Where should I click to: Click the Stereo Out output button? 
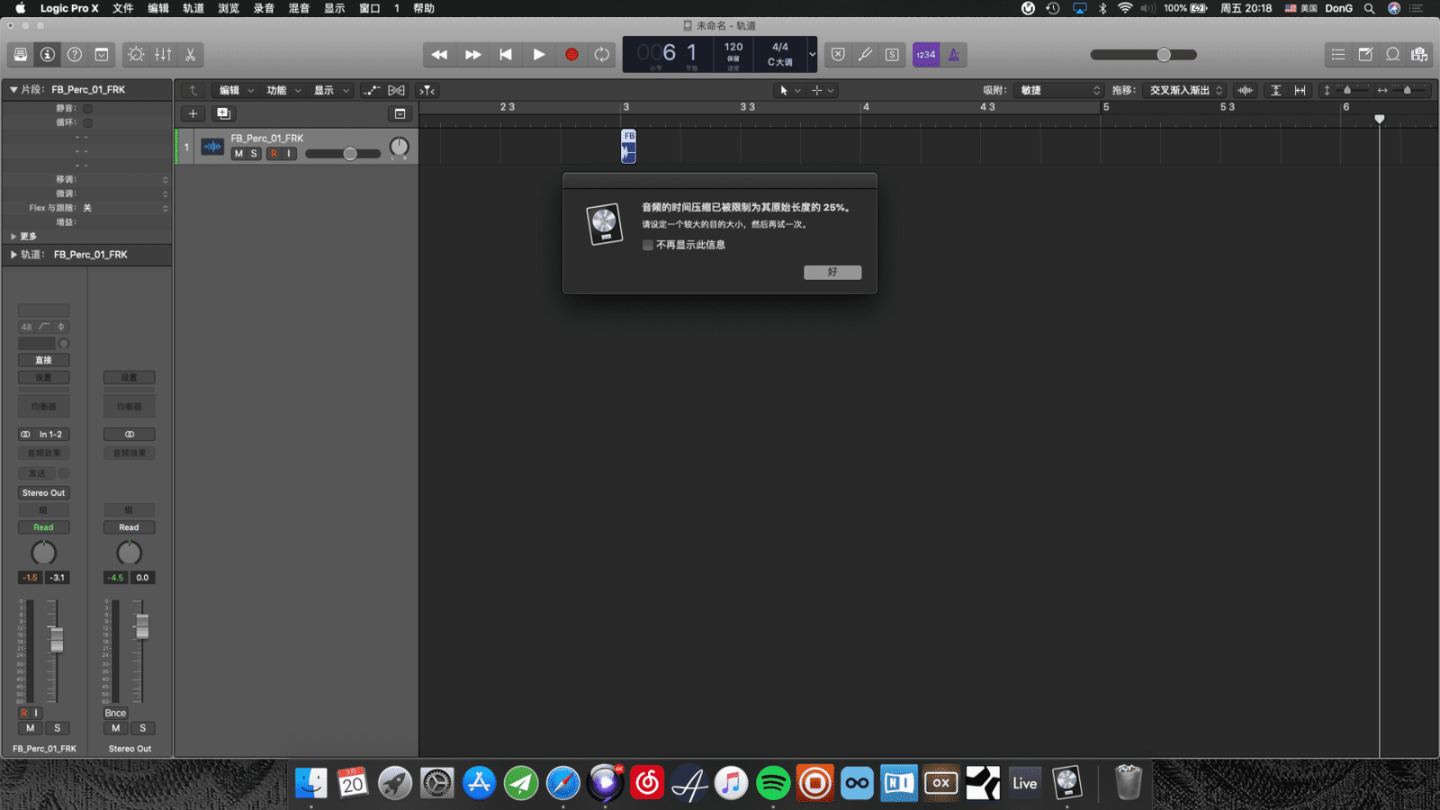click(43, 493)
